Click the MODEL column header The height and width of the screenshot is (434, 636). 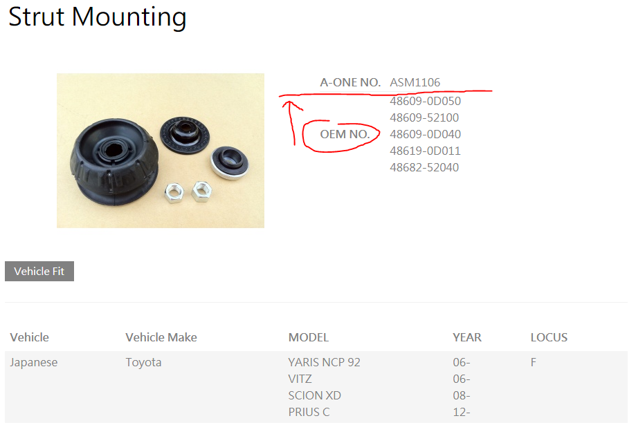(x=309, y=337)
